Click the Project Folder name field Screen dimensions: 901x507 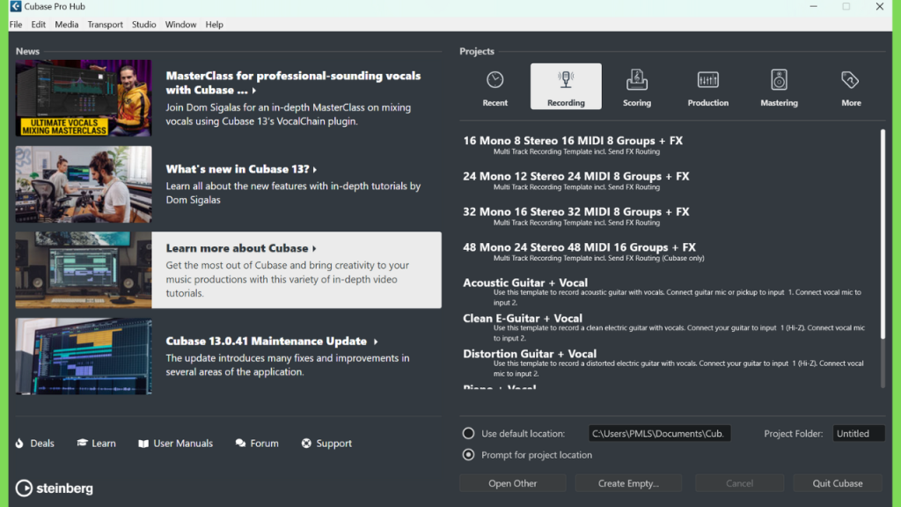pos(859,433)
